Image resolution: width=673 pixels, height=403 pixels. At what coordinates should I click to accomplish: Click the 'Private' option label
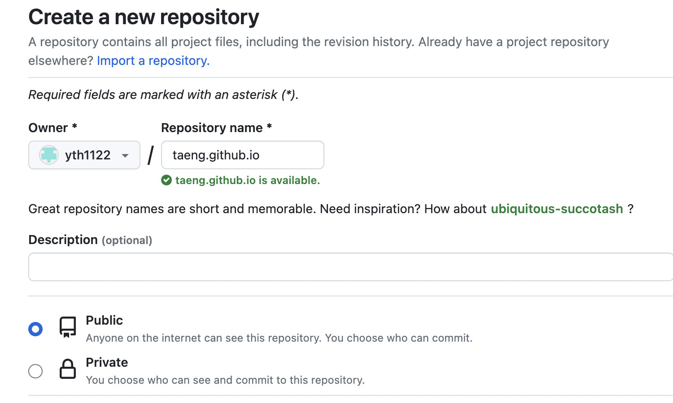107,362
